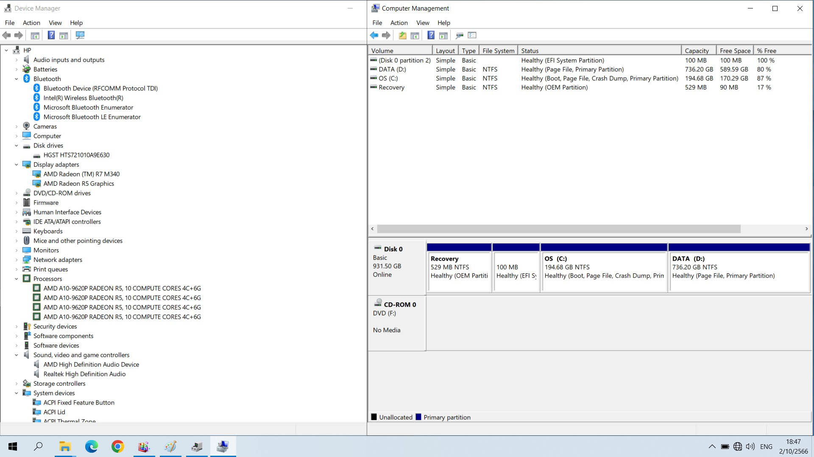814x457 pixels.
Task: Open the Paint app on taskbar
Action: [x=170, y=446]
